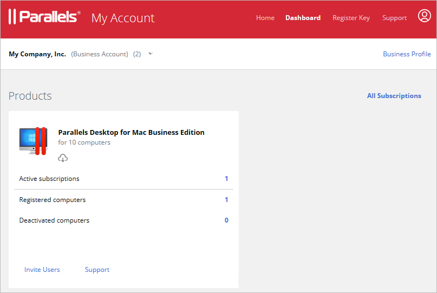This screenshot has width=437, height=293.
Task: Click the Parallels logo in header
Action: click(44, 17)
